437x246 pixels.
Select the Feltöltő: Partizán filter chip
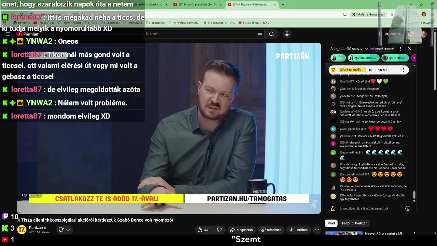coord(355,223)
